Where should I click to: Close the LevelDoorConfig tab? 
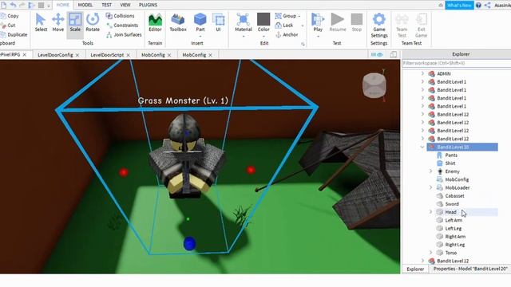pyautogui.click(x=77, y=55)
